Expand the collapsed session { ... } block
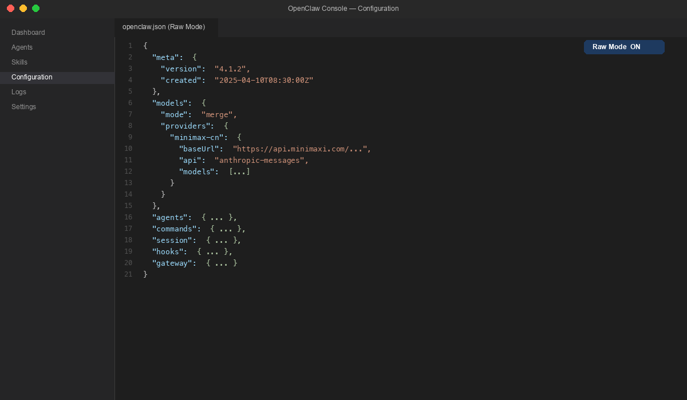This screenshot has width=687, height=400. pyautogui.click(x=222, y=240)
